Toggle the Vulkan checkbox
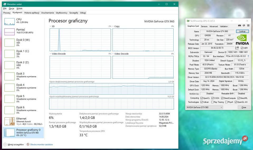The image size is (253, 150). click(x=202, y=102)
